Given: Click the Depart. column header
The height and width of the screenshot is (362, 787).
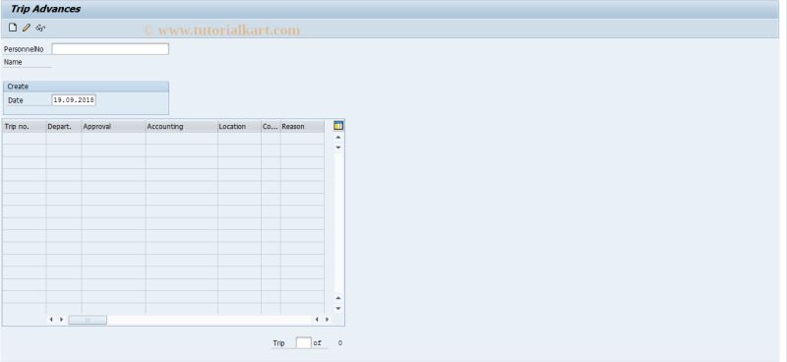Looking at the screenshot, I should click(64, 127).
